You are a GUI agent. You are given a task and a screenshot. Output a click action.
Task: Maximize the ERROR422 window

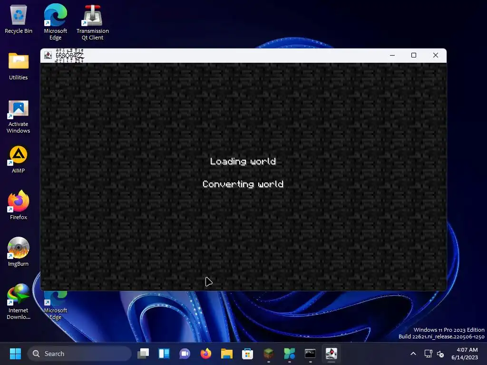(414, 55)
